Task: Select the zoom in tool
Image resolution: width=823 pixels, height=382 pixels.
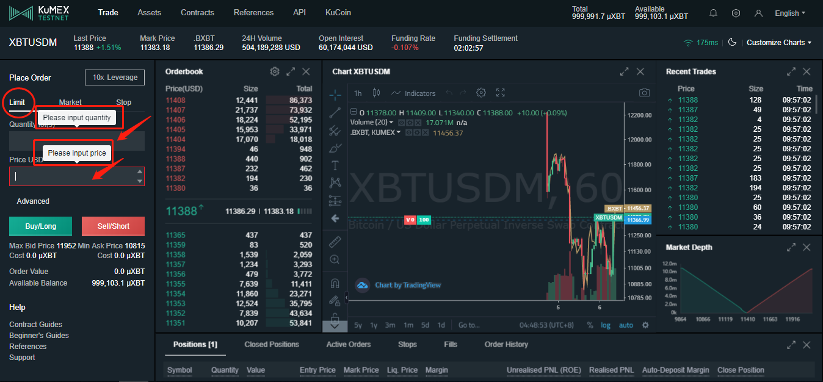Action: pos(335,259)
